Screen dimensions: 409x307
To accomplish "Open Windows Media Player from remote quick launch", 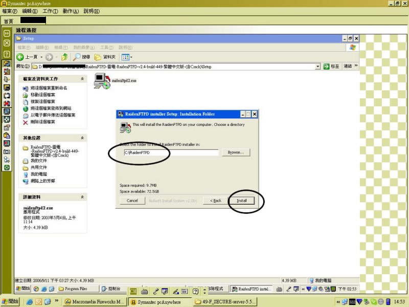I will (x=36, y=289).
